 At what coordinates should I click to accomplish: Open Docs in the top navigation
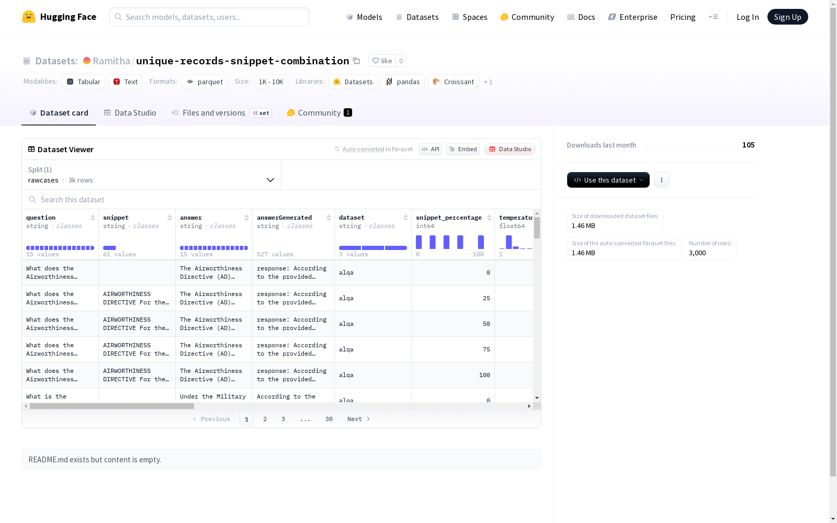point(581,17)
